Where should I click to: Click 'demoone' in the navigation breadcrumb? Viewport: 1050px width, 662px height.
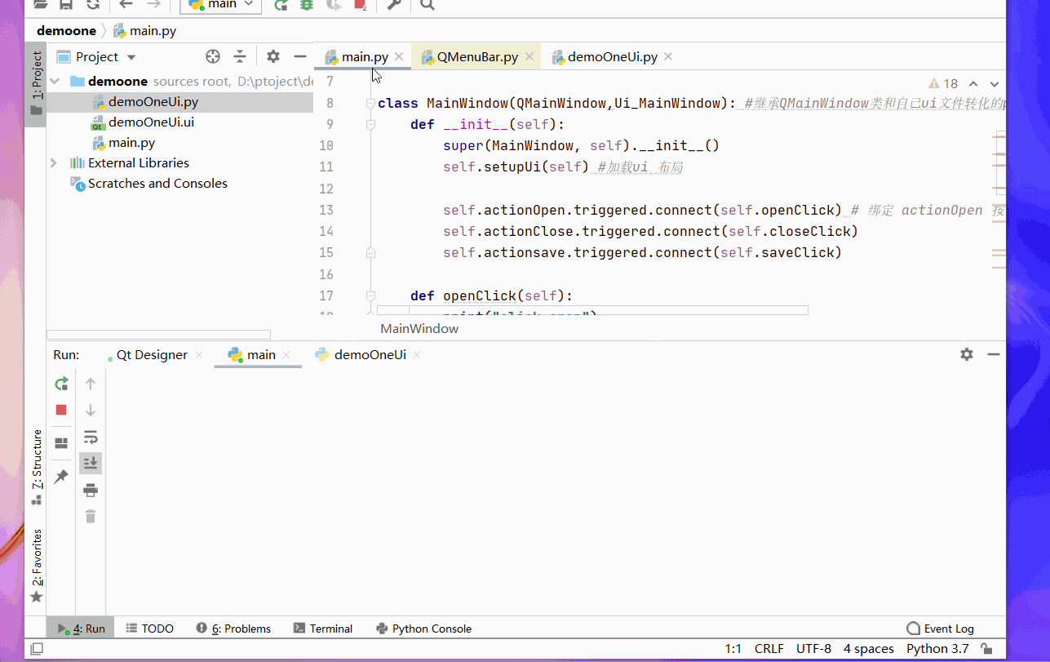pos(66,31)
